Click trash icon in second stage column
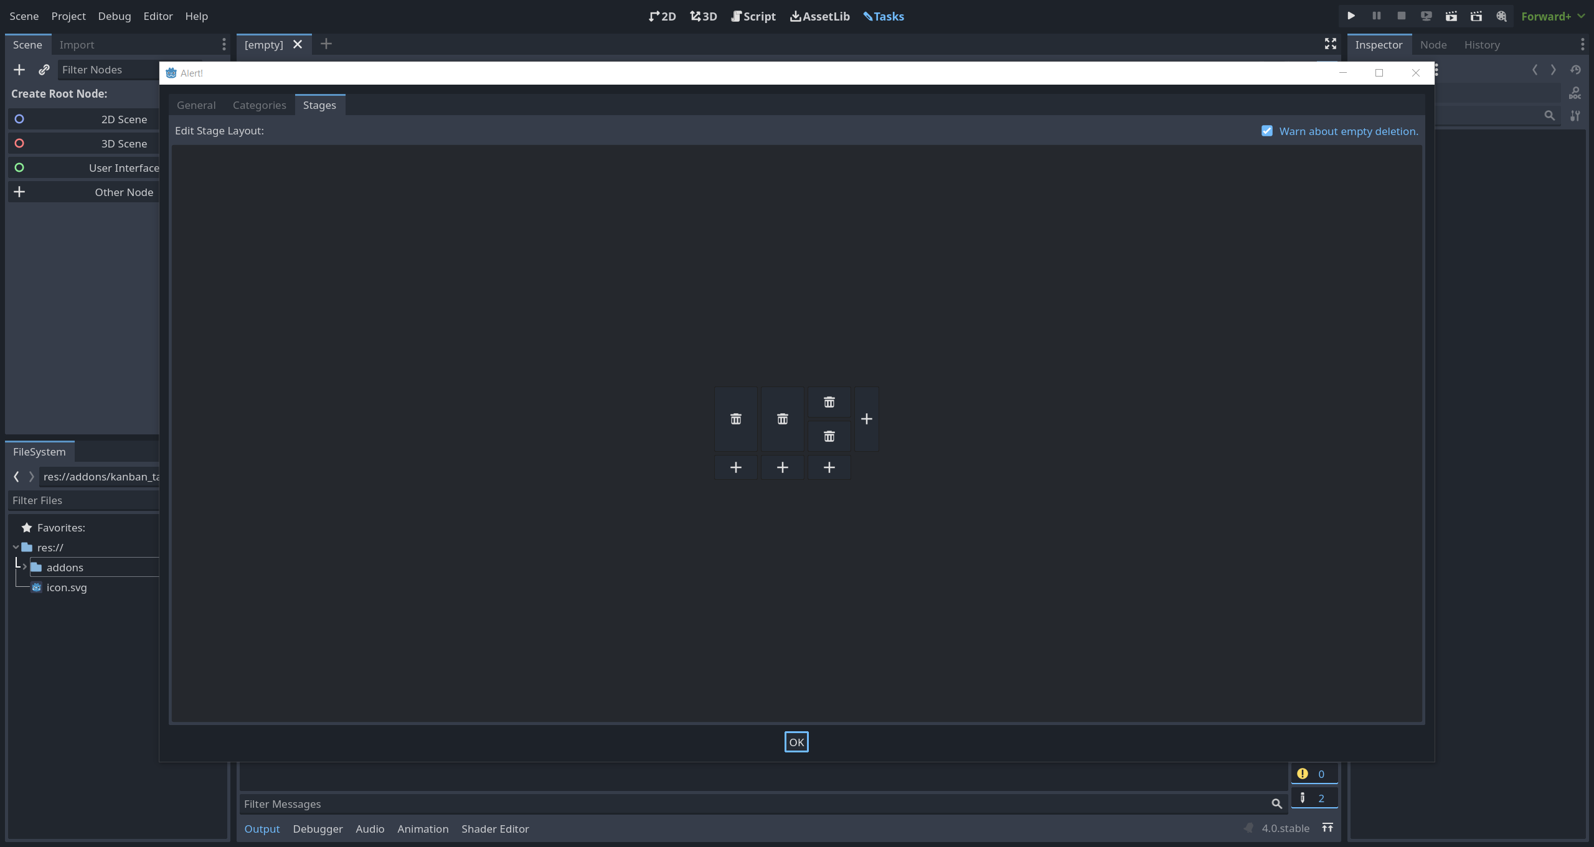The height and width of the screenshot is (847, 1594). click(x=782, y=419)
